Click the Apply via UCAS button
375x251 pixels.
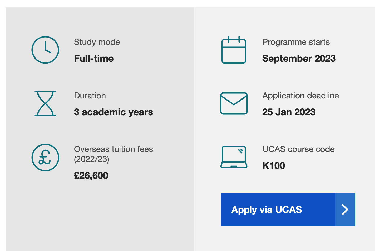coord(288,210)
